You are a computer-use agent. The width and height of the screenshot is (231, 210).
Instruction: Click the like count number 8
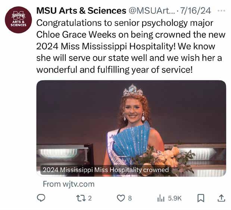coord(130,198)
